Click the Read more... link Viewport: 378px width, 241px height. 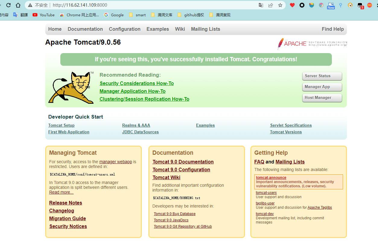point(61,192)
